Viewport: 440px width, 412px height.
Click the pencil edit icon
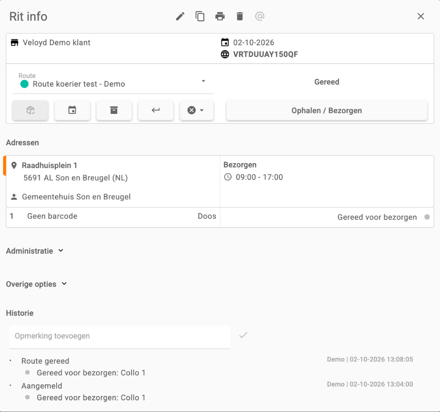tap(180, 16)
